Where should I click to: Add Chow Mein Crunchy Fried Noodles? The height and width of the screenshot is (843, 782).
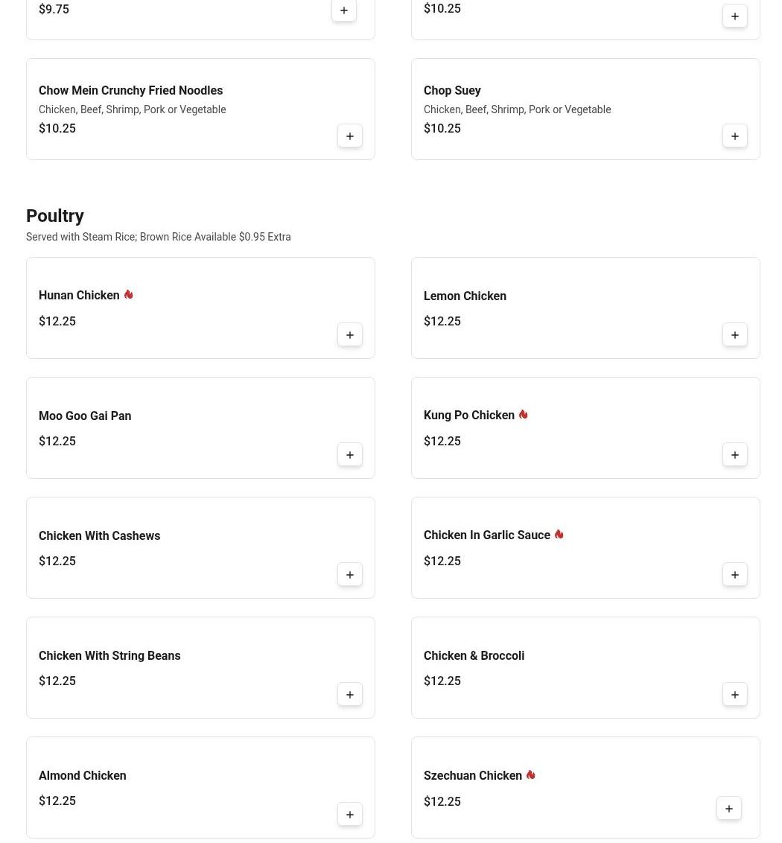click(350, 136)
